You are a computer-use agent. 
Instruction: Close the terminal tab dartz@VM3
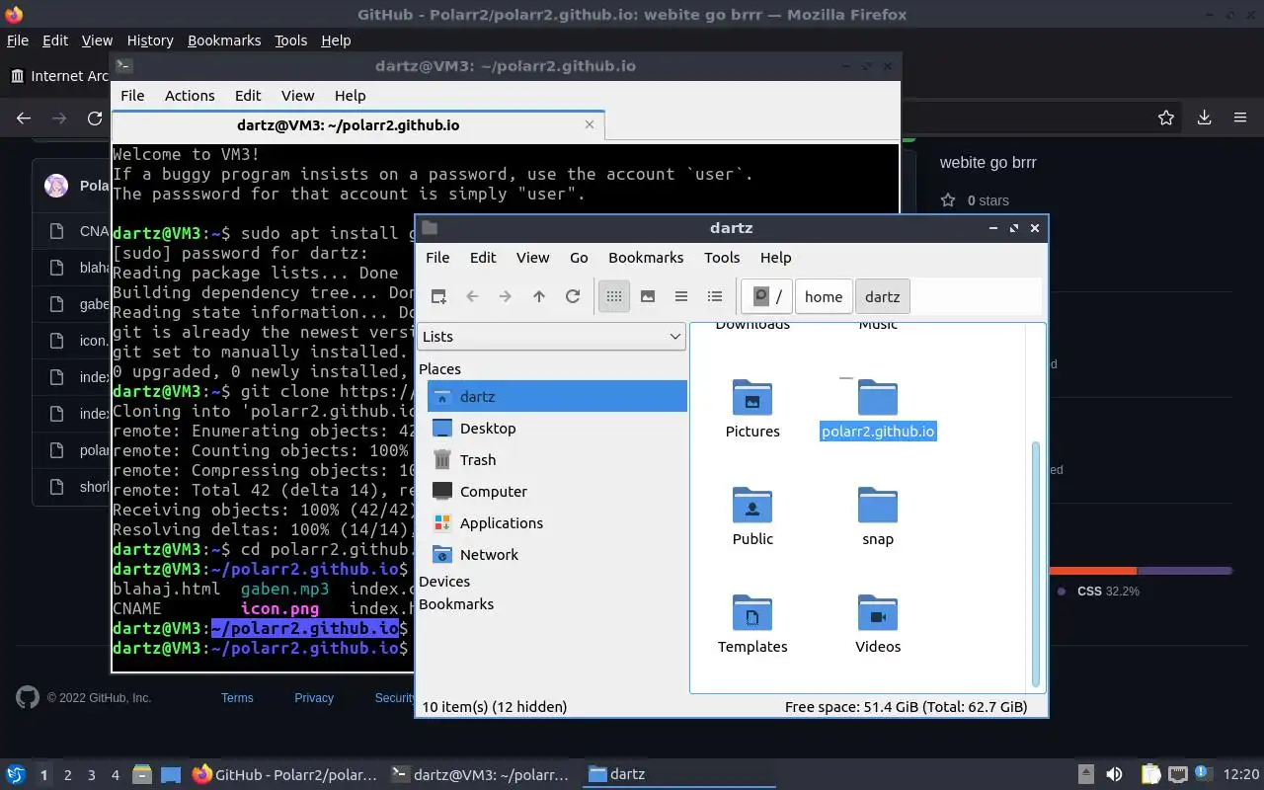pos(590,125)
